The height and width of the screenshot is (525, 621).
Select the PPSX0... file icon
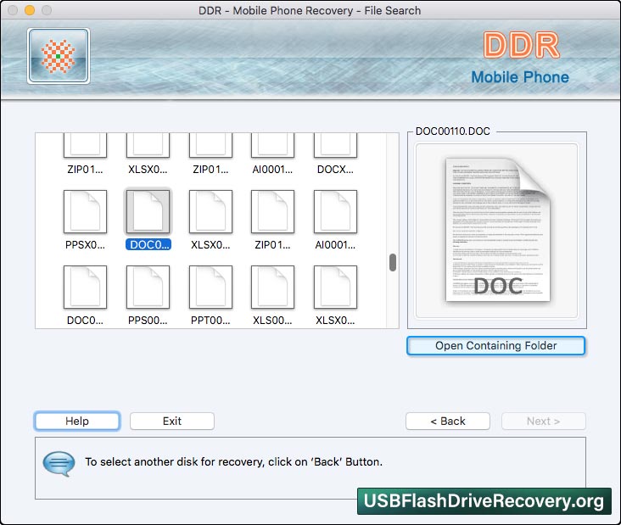coord(85,212)
